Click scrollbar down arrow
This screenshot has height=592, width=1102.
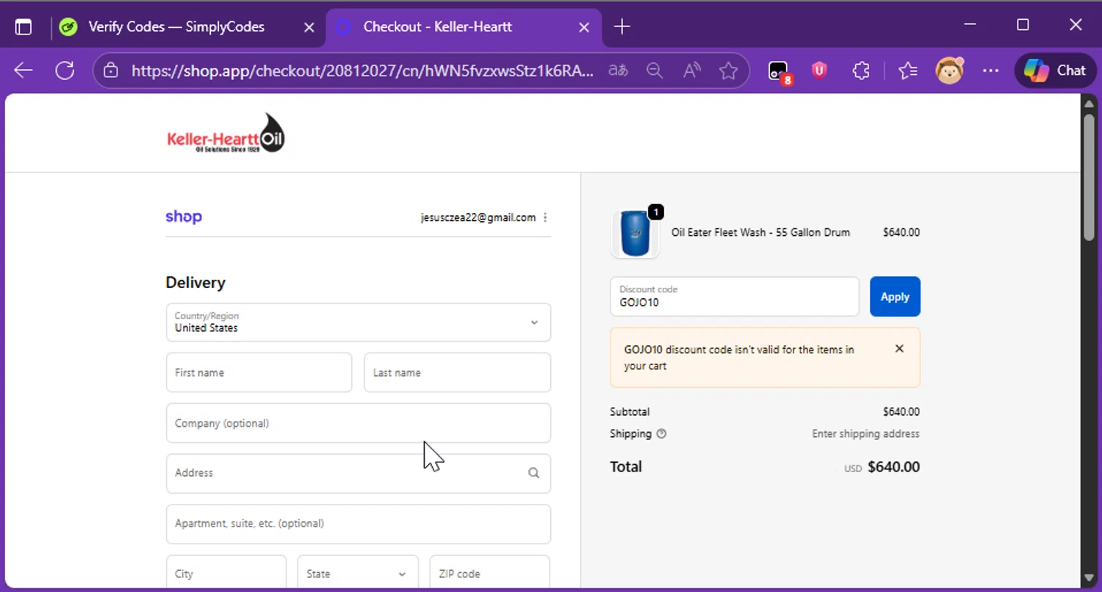1089,579
